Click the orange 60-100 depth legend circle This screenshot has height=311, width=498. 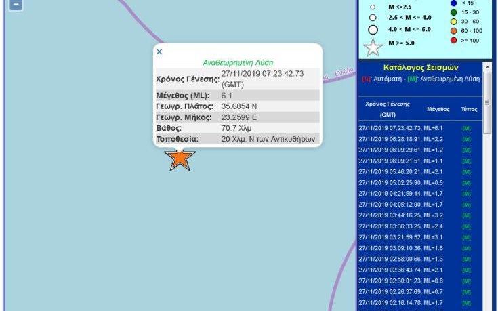pyautogui.click(x=453, y=31)
